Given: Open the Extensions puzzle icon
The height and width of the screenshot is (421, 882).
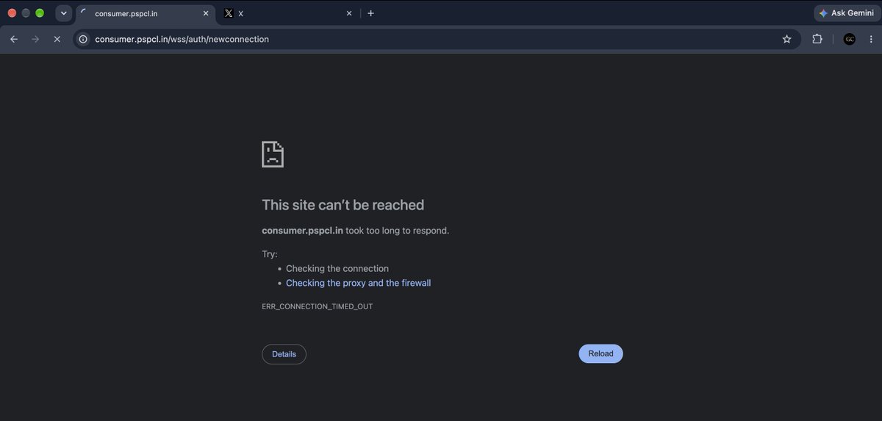Looking at the screenshot, I should (817, 39).
